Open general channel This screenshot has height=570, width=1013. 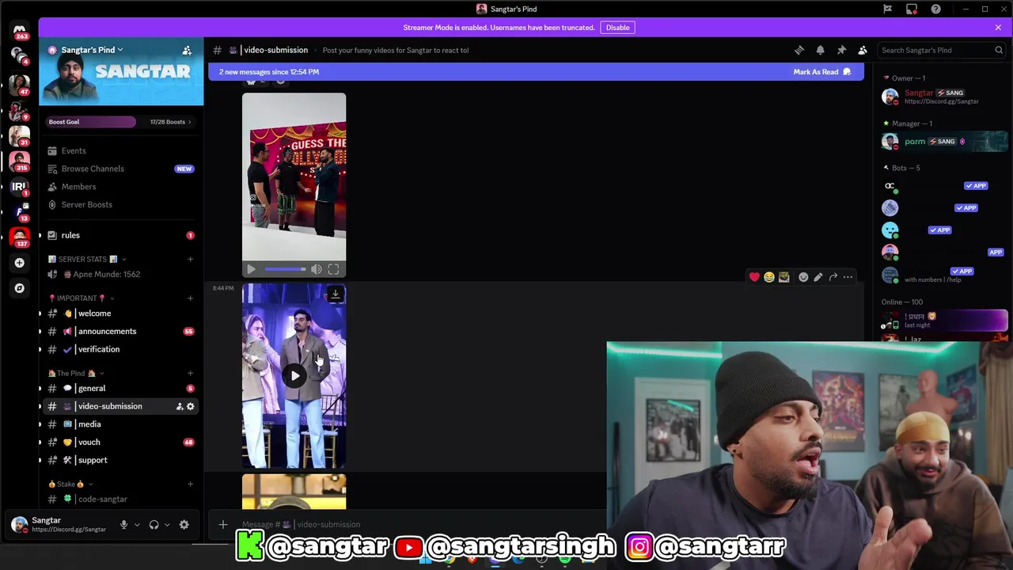click(x=120, y=388)
